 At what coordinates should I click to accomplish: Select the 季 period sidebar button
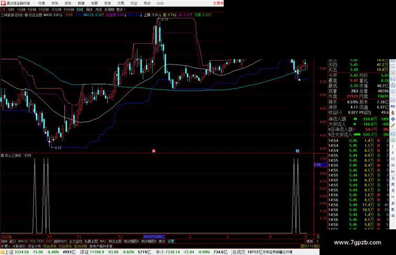(393, 209)
